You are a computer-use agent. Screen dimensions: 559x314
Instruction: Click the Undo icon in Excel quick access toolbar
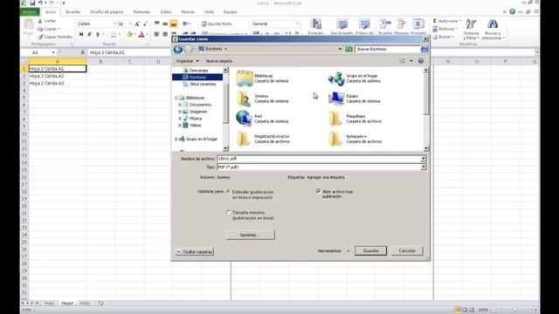coord(40,3)
